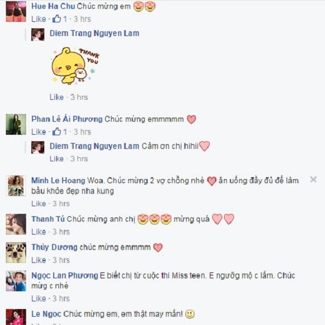Image resolution: width=325 pixels, height=325 pixels.
Task: Dismiss Minh Le Hoang comment with X
Action: point(313,179)
